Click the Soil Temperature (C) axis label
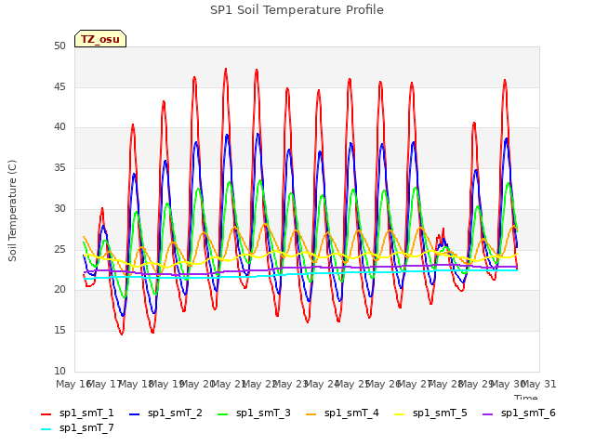The height and width of the screenshot is (446, 595). point(12,211)
